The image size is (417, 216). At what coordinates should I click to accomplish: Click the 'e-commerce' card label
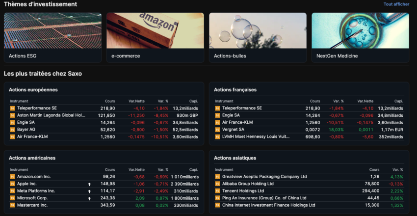[x=126, y=56]
